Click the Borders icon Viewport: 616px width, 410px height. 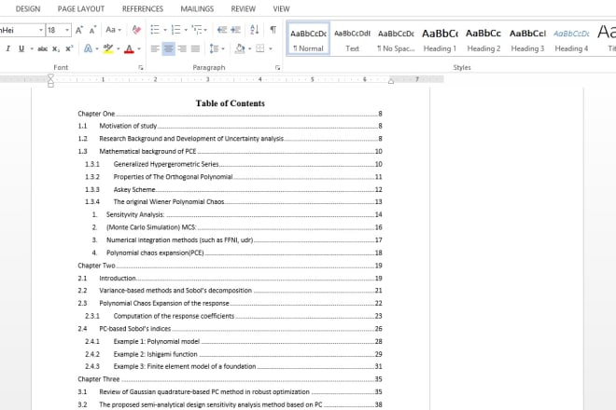click(x=260, y=48)
